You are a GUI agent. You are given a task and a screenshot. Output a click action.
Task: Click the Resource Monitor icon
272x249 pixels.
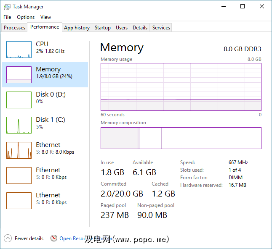pos(53,238)
